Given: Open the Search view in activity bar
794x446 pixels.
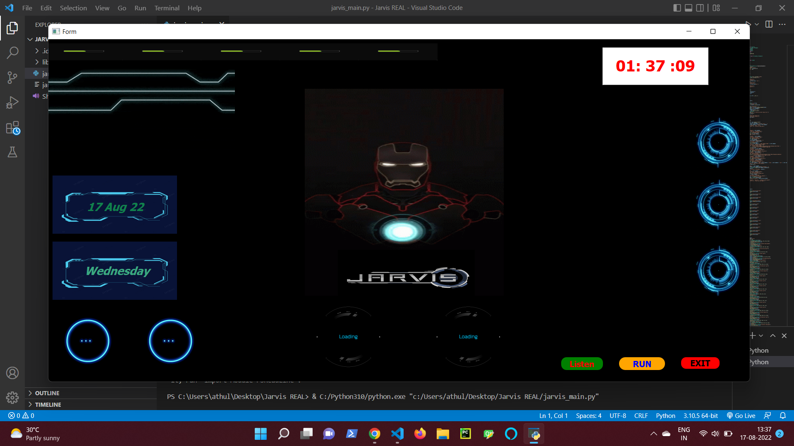Looking at the screenshot, I should click(x=12, y=52).
